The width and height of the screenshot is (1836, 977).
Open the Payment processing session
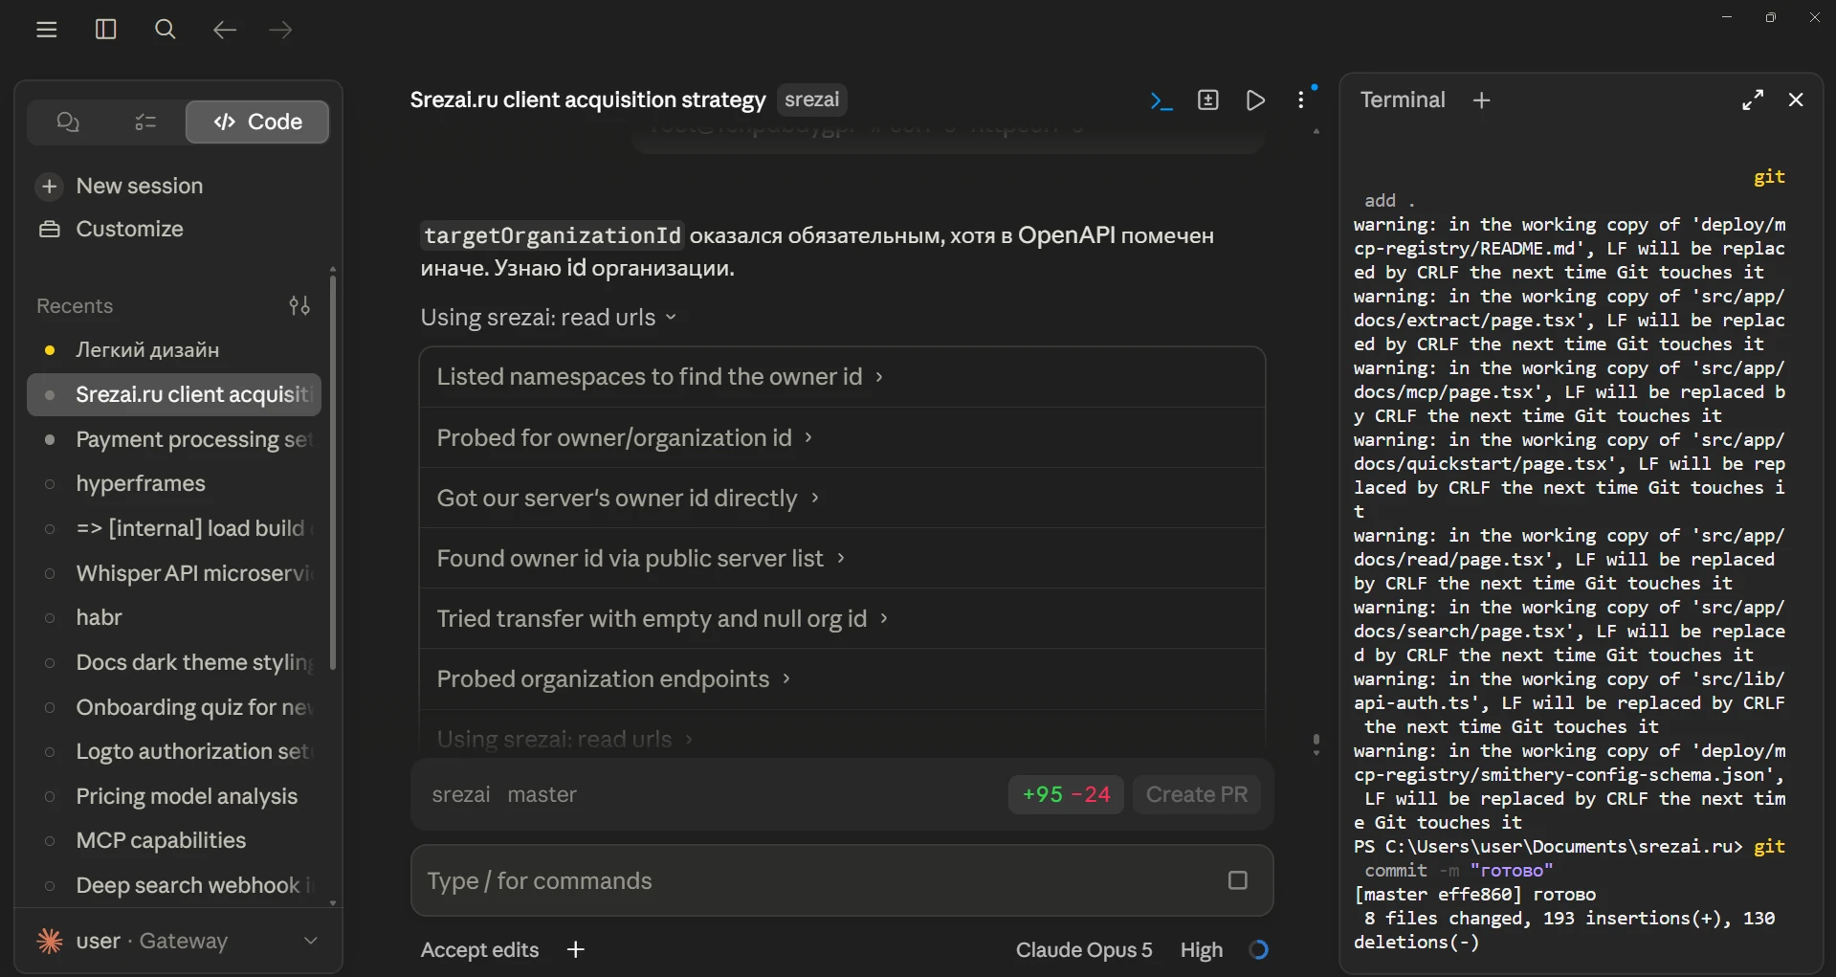pos(174,439)
